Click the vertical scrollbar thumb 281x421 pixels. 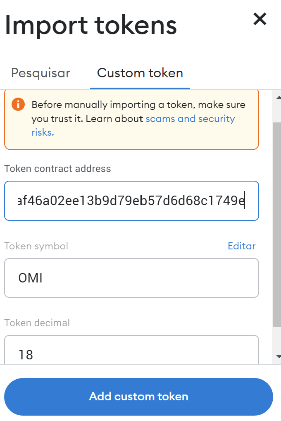(277, 224)
